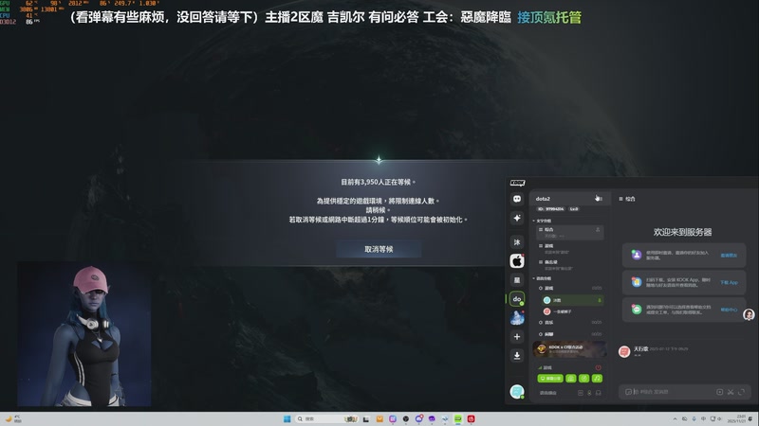Click the 取消等候 cancel-wait button
Viewport: 759px width, 426px height.
(379, 249)
